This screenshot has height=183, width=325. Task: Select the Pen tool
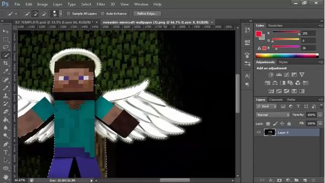click(x=6, y=144)
